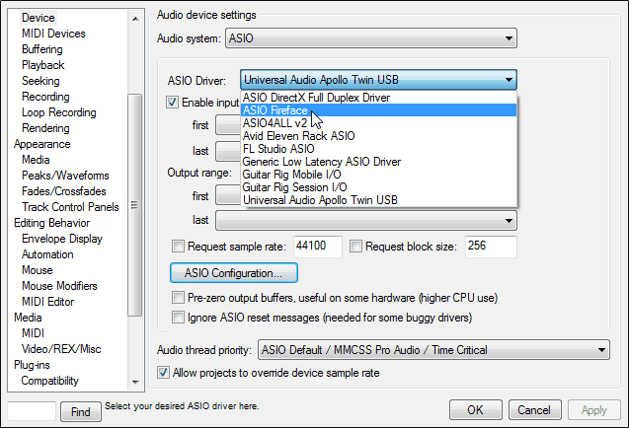Enable Pre-zero output buffers option
Image resolution: width=629 pixels, height=428 pixels.
tap(178, 298)
